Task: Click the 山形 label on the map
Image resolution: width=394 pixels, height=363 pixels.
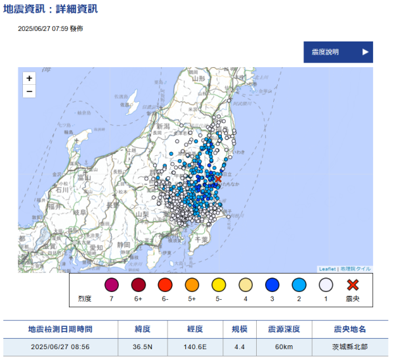Action: click(x=199, y=79)
